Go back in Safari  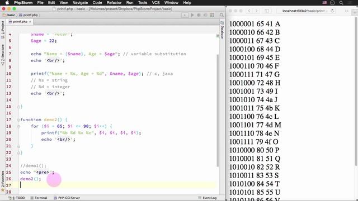click(x=249, y=11)
